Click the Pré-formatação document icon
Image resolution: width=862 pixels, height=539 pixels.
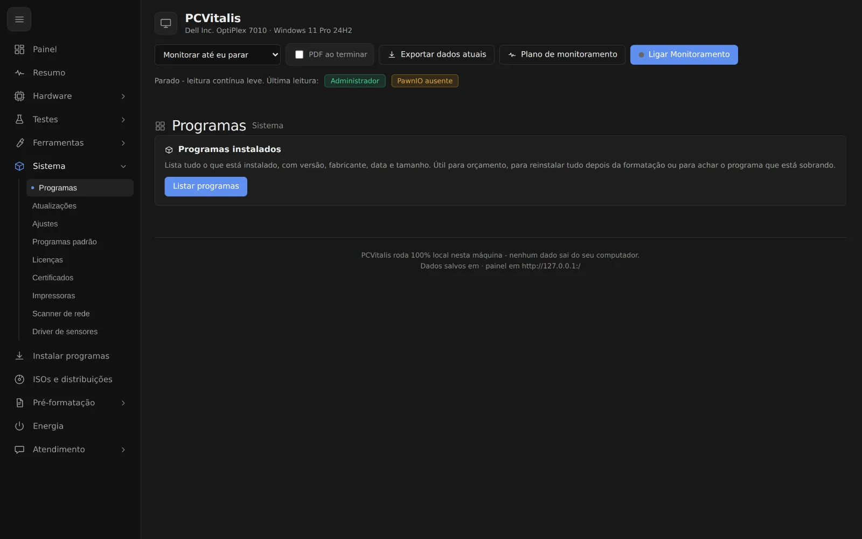point(19,403)
